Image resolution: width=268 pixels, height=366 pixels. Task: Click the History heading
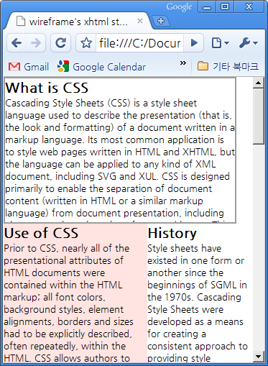tap(172, 234)
